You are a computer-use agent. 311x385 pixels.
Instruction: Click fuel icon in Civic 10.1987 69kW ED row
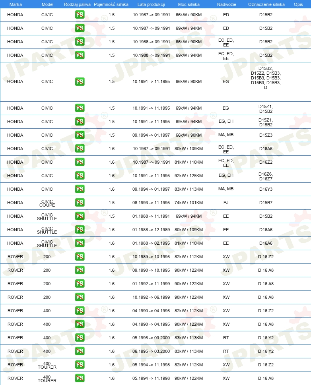[x=80, y=28]
